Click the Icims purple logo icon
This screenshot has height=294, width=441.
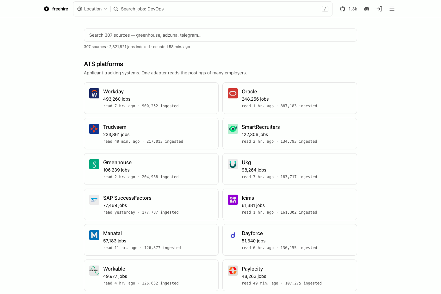pos(233,200)
